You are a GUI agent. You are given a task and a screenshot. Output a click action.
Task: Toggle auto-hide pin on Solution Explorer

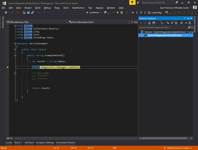click(188, 18)
